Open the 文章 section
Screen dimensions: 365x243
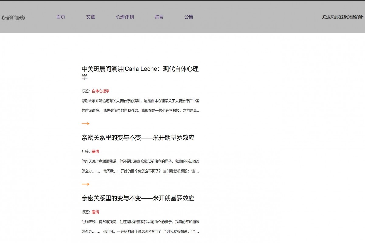tap(91, 17)
